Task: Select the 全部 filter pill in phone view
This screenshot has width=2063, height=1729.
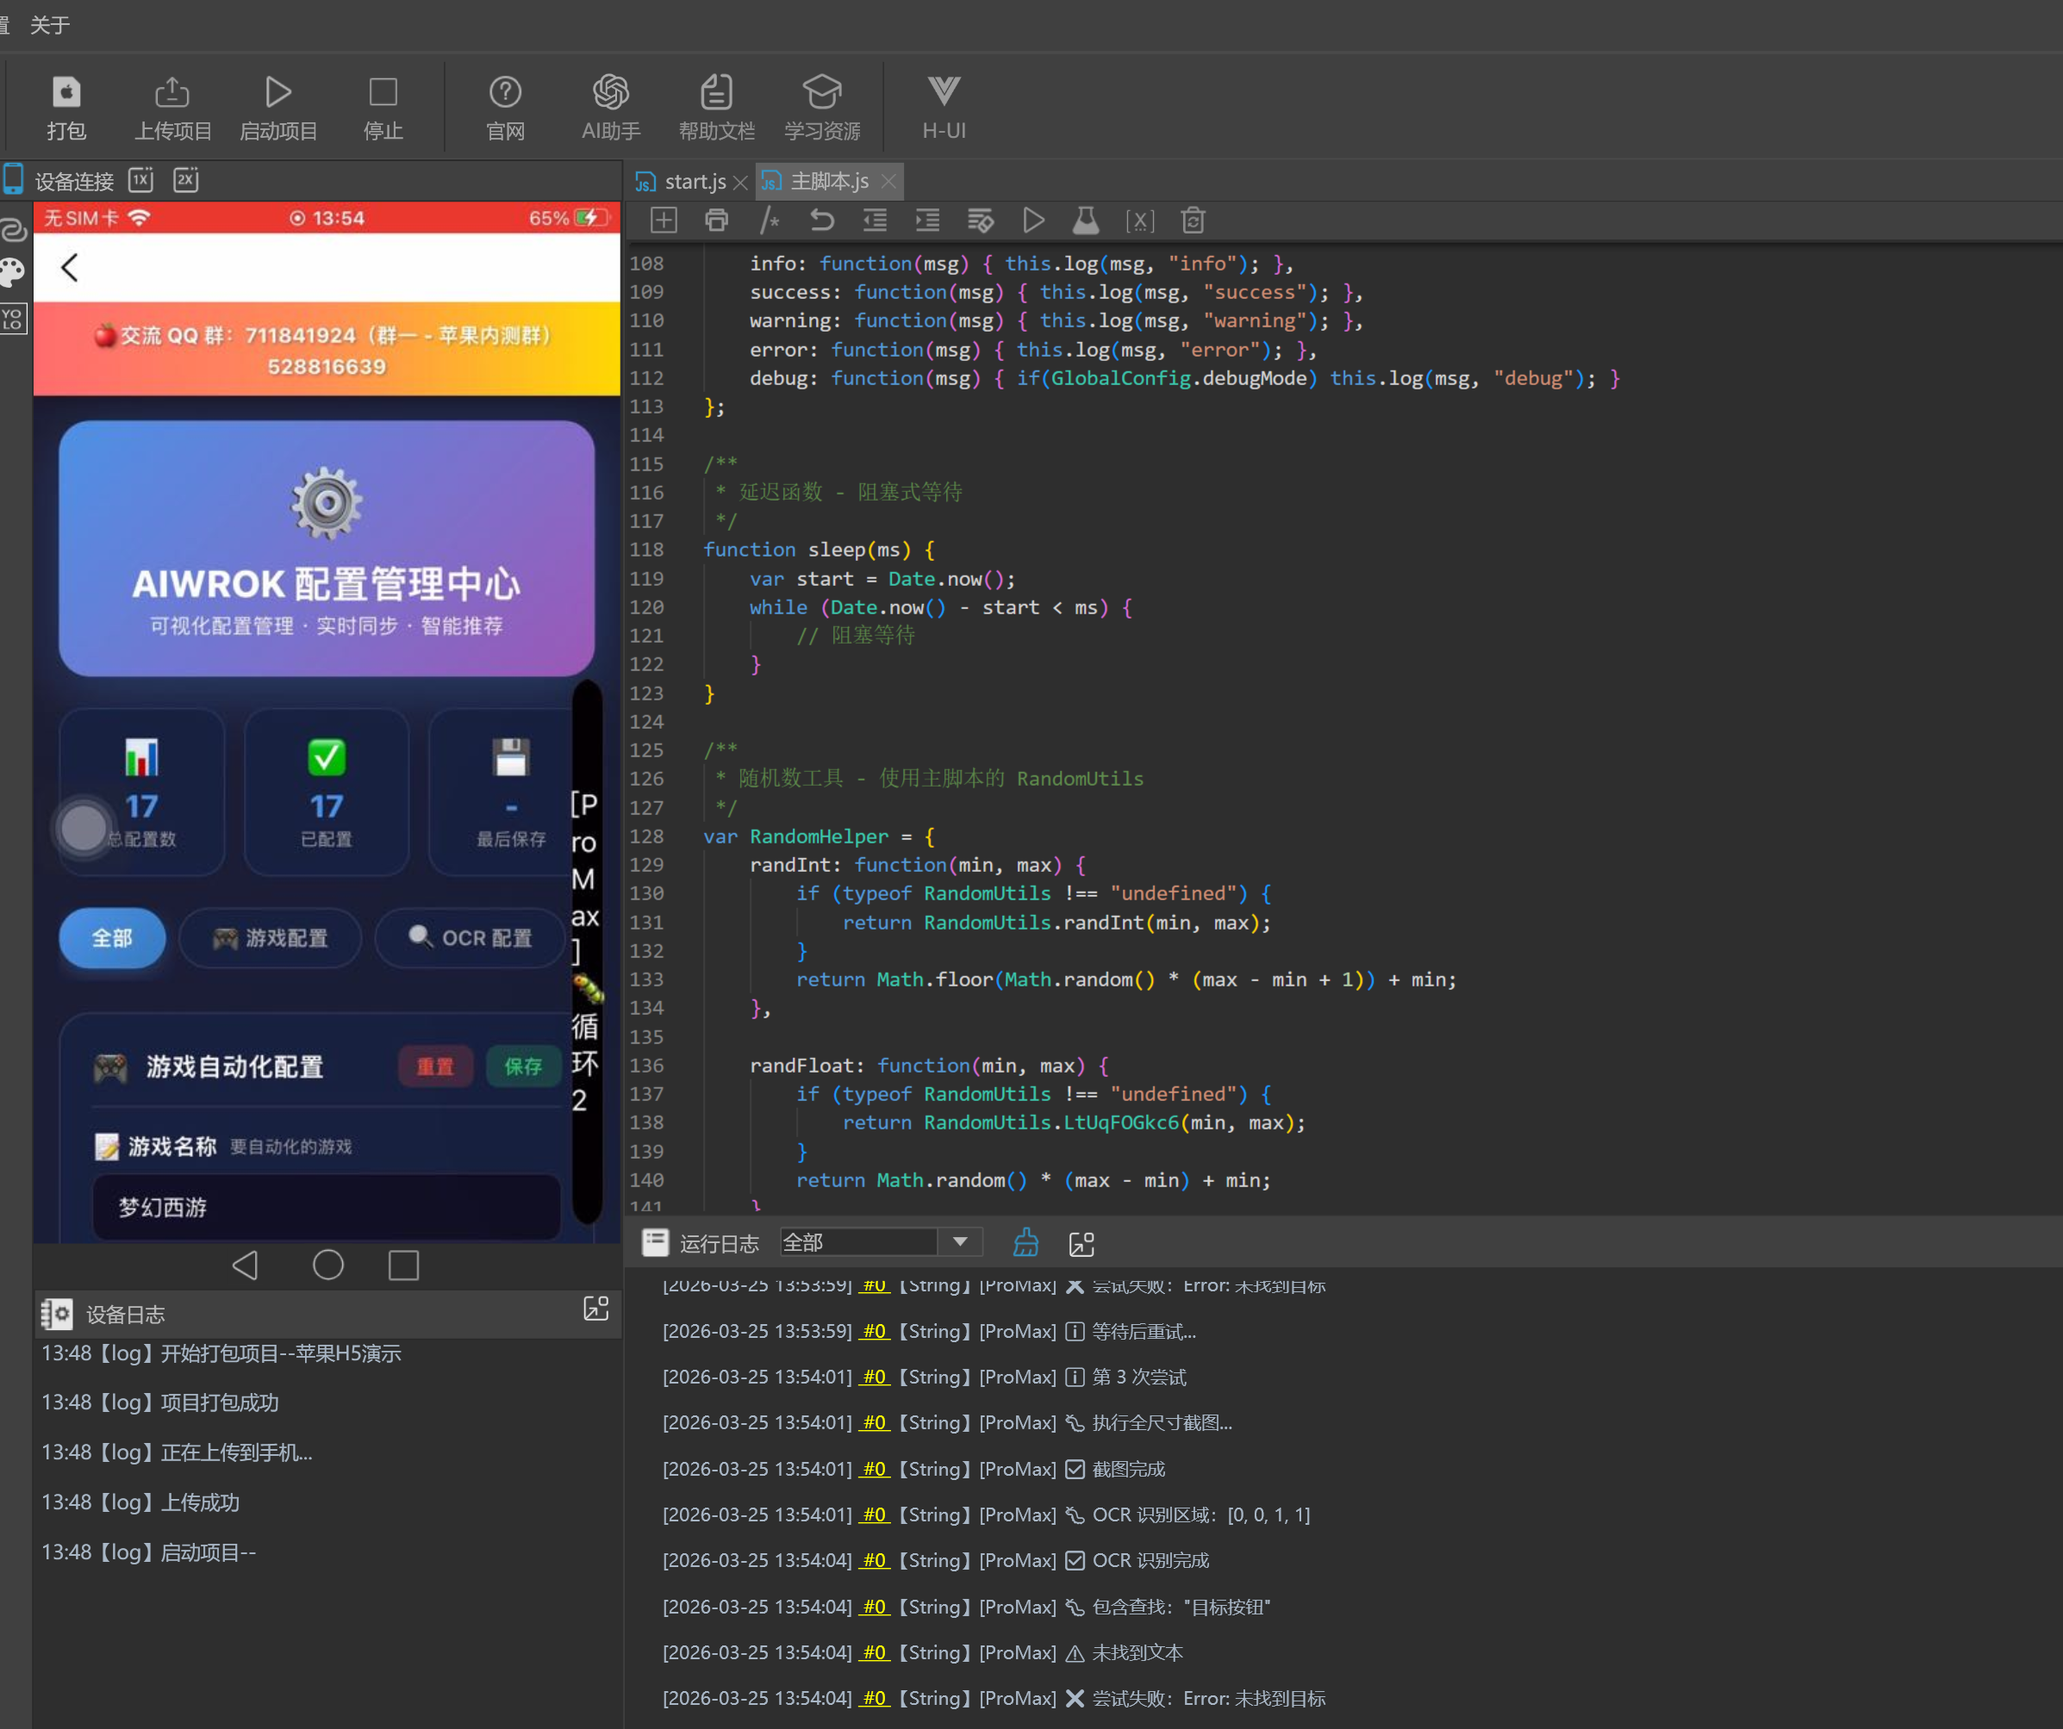Action: coord(112,937)
